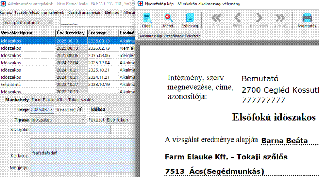Click the Oldal page view icon

tap(147, 20)
